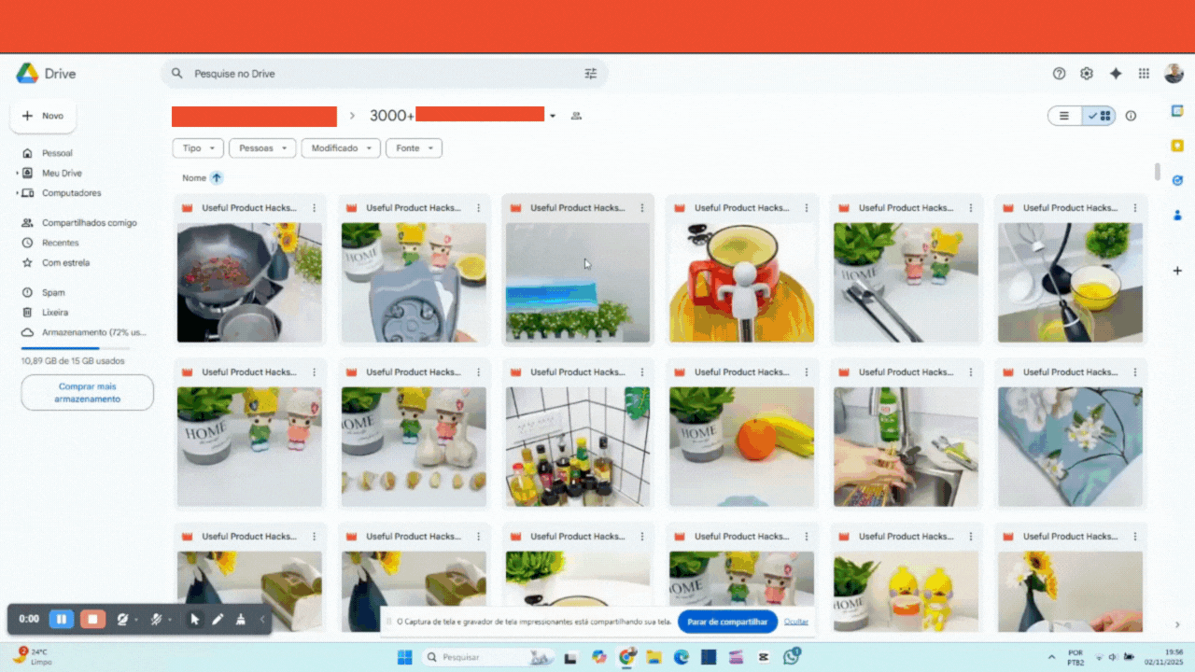This screenshot has height=672, width=1195.
Task: Show folder details info icon
Action: coord(1131,116)
